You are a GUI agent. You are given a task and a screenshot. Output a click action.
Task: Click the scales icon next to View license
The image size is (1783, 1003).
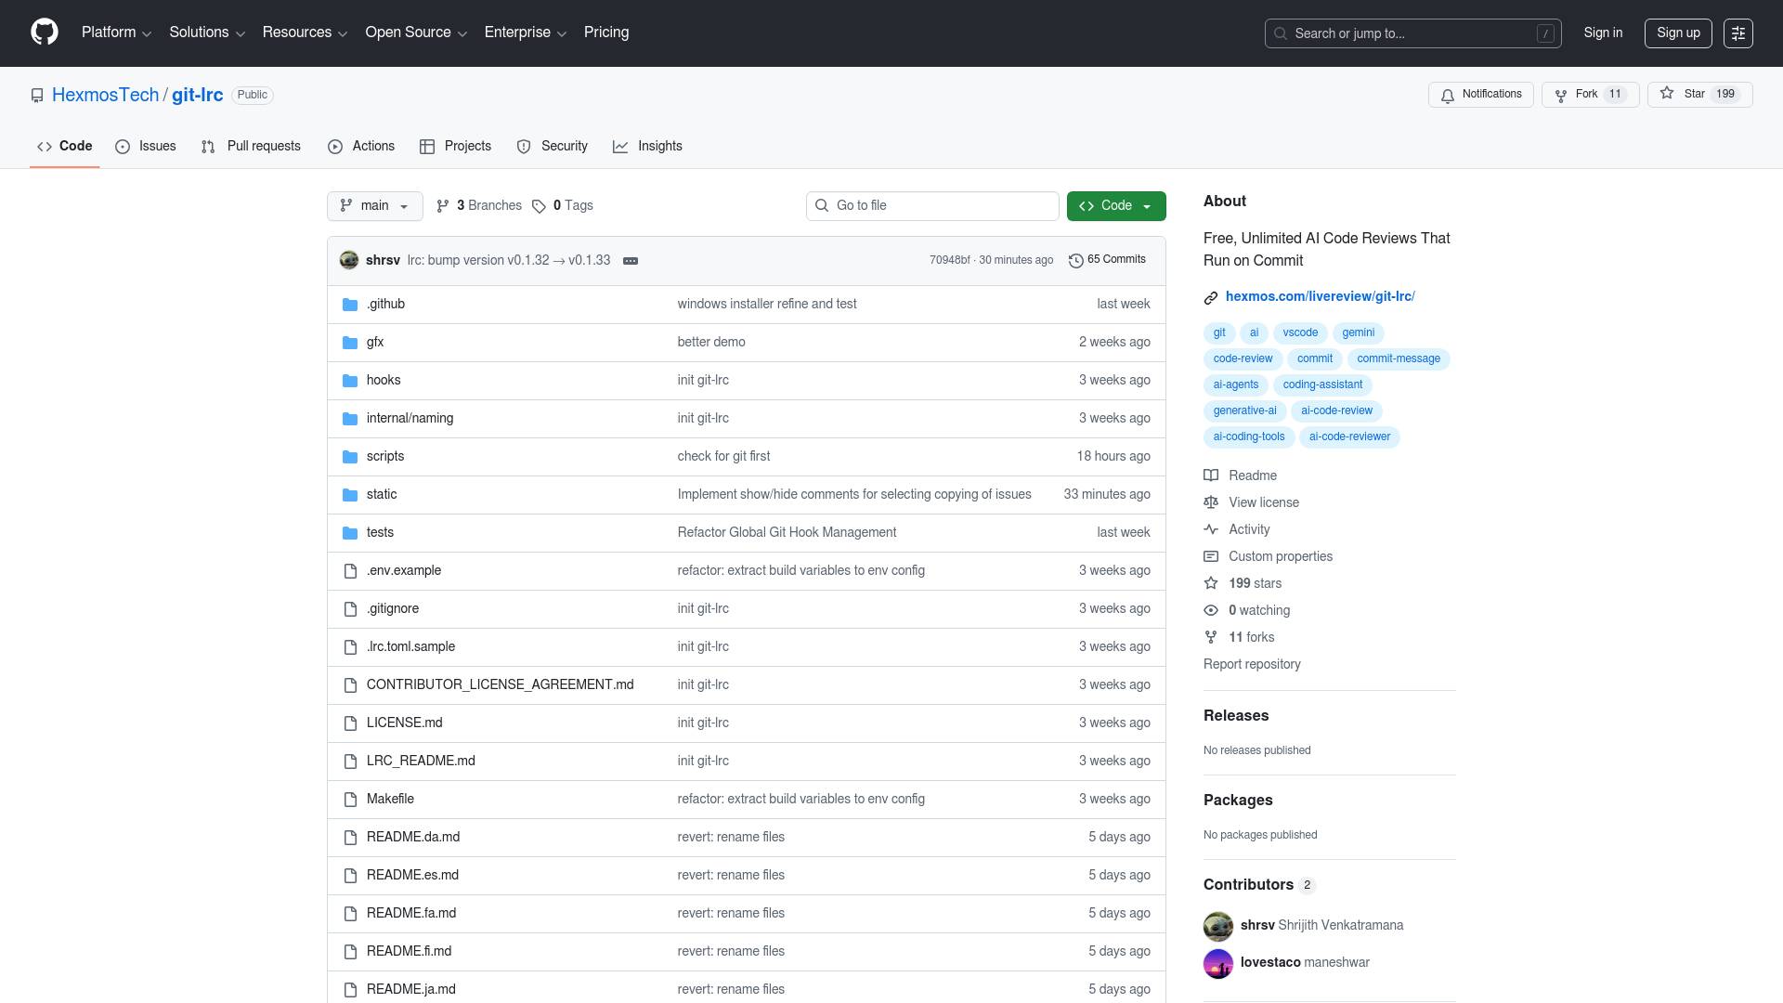pyautogui.click(x=1211, y=502)
